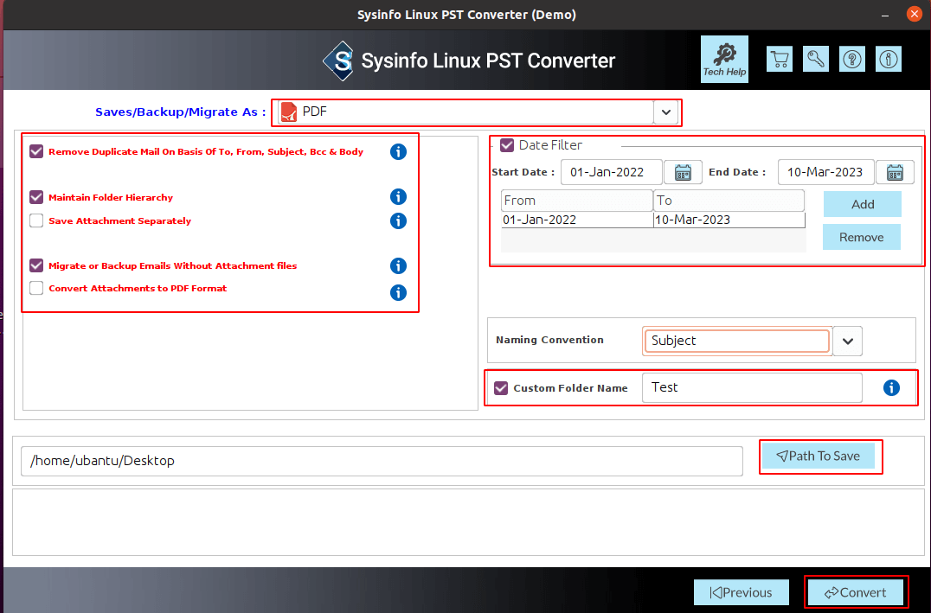Screen dimensions: 931x613
Task: Click the Path To Save button
Action: pos(818,456)
